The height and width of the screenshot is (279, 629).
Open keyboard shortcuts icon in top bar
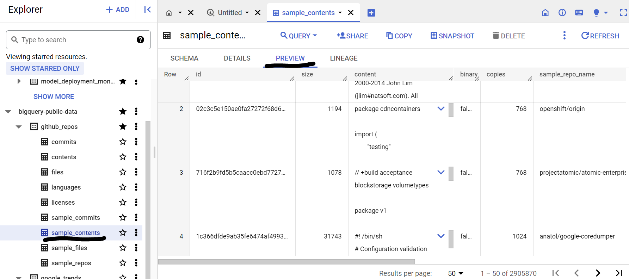[x=579, y=13]
